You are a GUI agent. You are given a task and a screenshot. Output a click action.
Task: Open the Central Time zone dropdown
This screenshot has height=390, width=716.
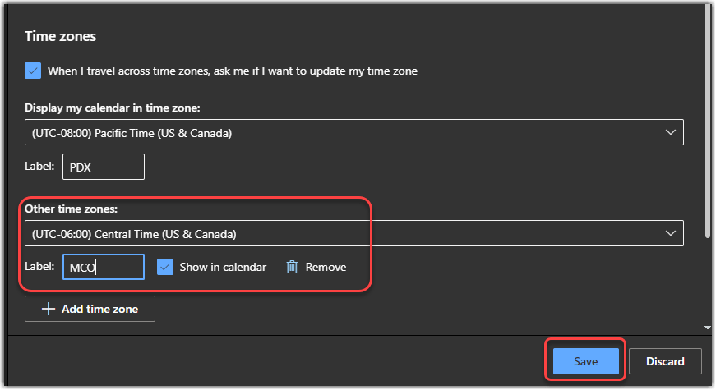[x=353, y=234]
